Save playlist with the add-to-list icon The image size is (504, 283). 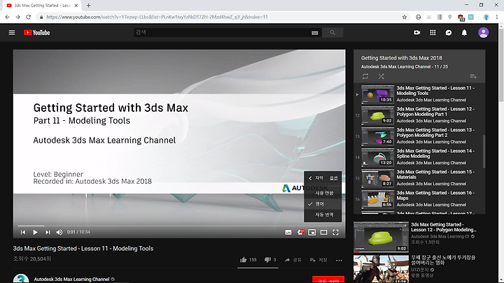473,76
